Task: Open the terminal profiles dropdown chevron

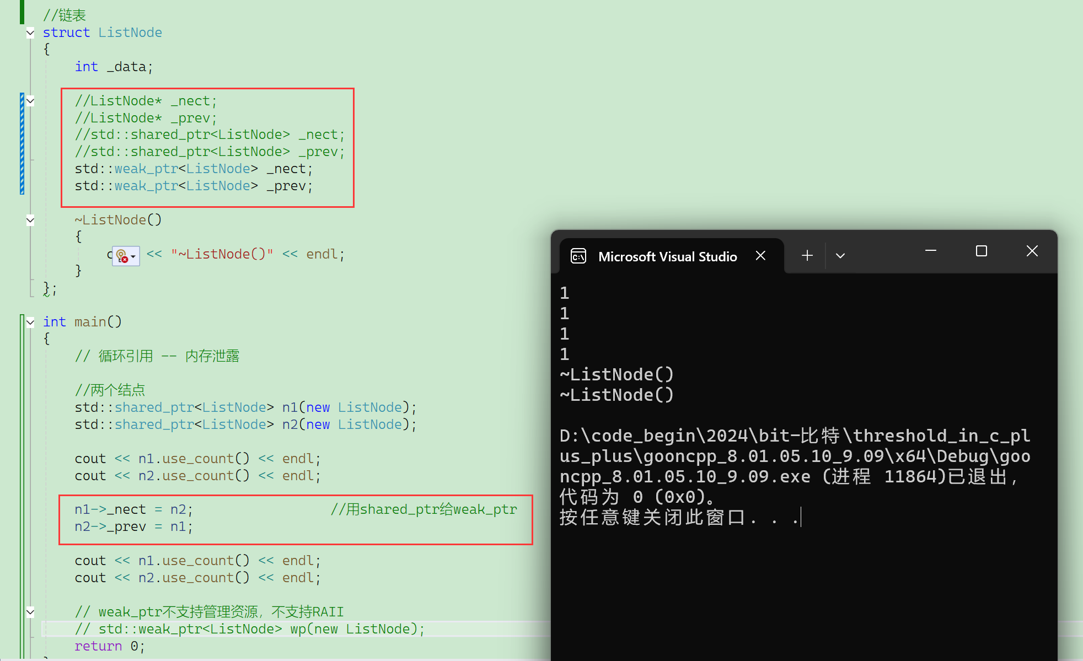Action: coord(840,256)
